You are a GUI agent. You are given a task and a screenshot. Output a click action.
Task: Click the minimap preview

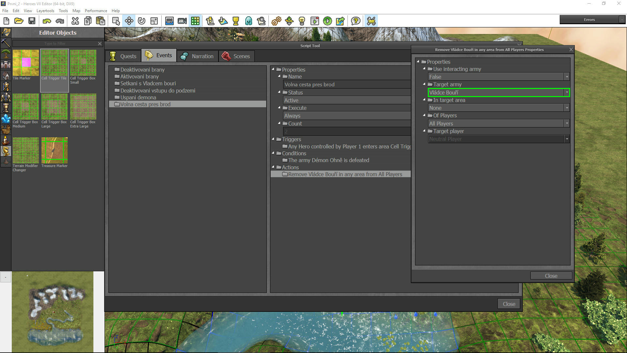coord(53,312)
